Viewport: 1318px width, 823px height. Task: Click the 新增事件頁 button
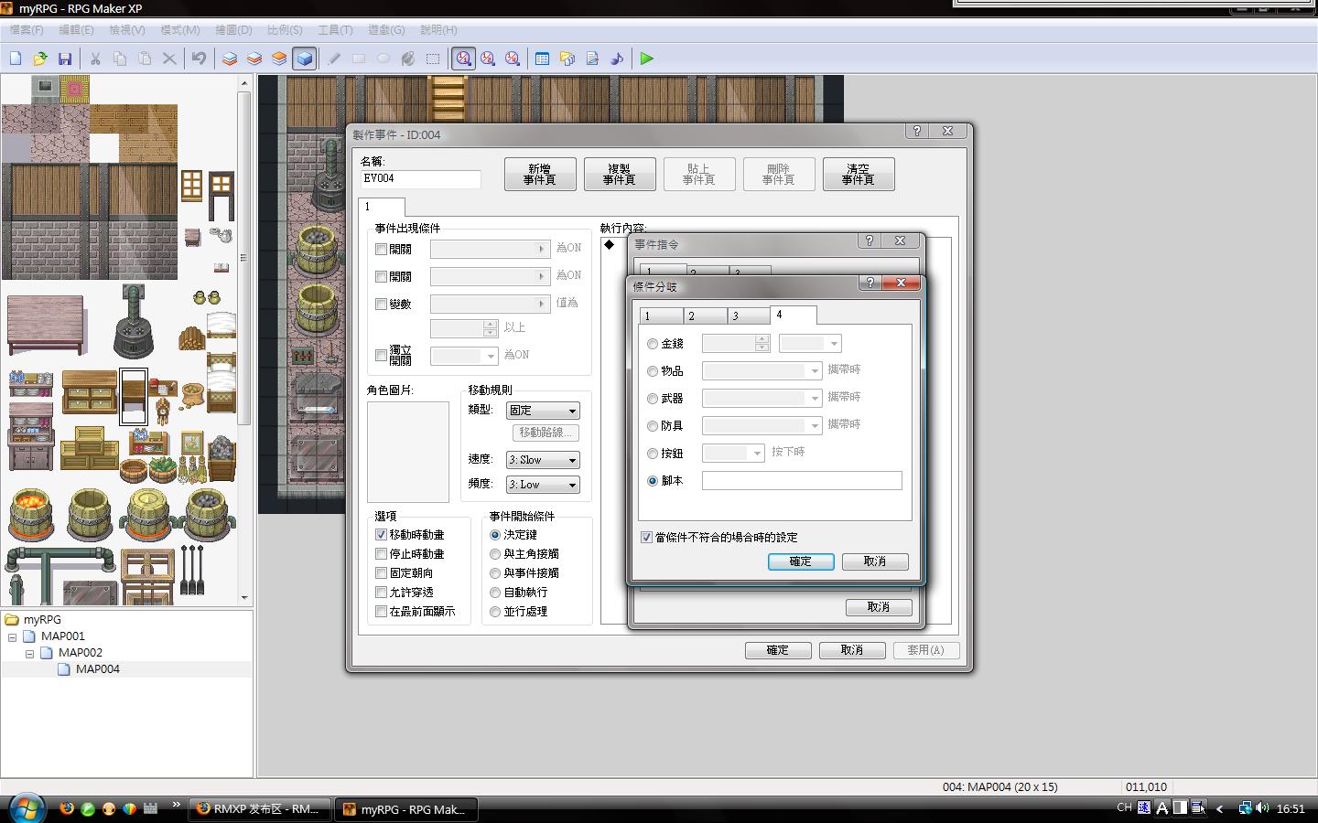click(540, 175)
